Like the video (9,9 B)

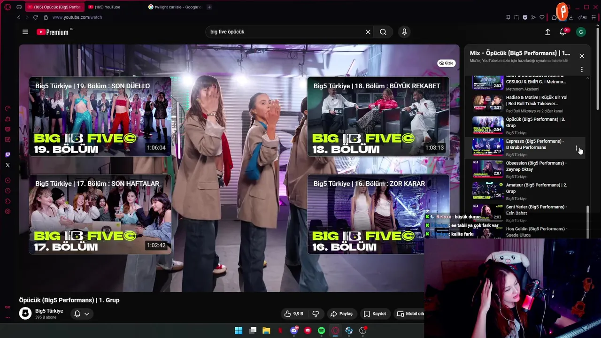coord(294,314)
